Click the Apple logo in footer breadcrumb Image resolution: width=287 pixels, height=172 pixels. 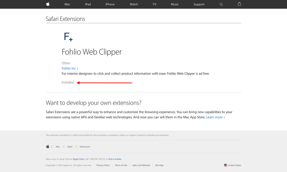point(48,146)
